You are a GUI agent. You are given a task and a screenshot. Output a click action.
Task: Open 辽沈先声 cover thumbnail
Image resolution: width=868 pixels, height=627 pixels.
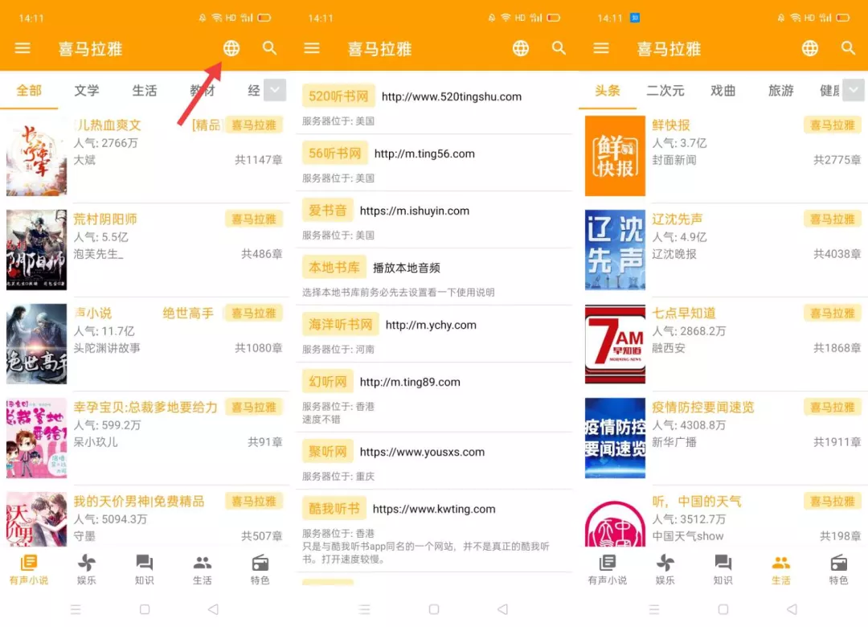[x=615, y=250]
